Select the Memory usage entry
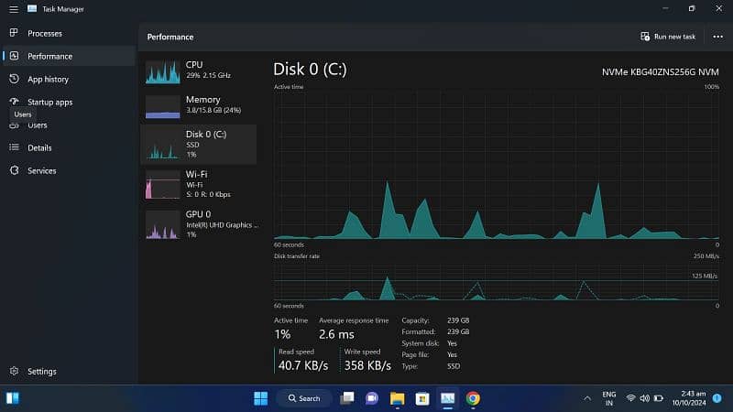This screenshot has height=412, width=733. pos(198,106)
